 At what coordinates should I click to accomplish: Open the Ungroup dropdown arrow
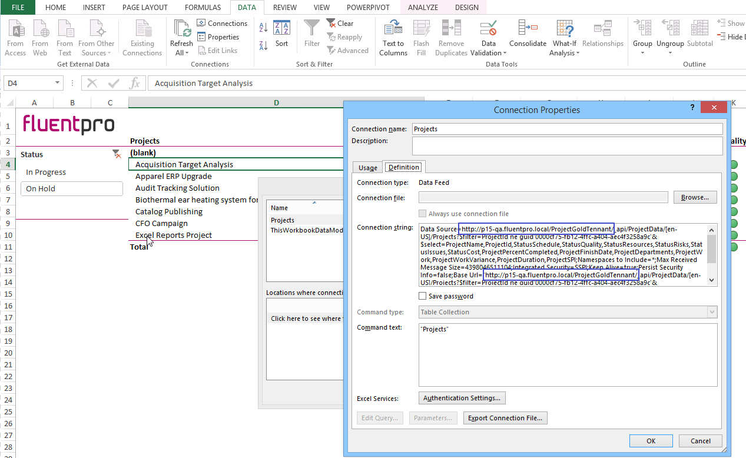click(x=670, y=52)
